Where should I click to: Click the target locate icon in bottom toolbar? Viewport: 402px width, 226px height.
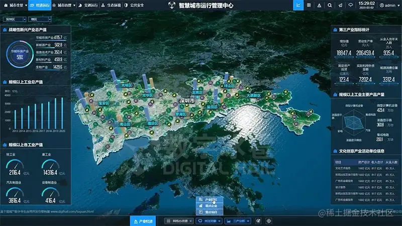point(269,221)
